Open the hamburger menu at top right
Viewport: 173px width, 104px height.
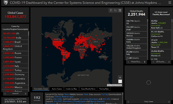170,2
